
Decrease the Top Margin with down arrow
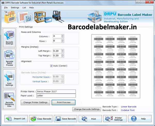coord(63,57)
